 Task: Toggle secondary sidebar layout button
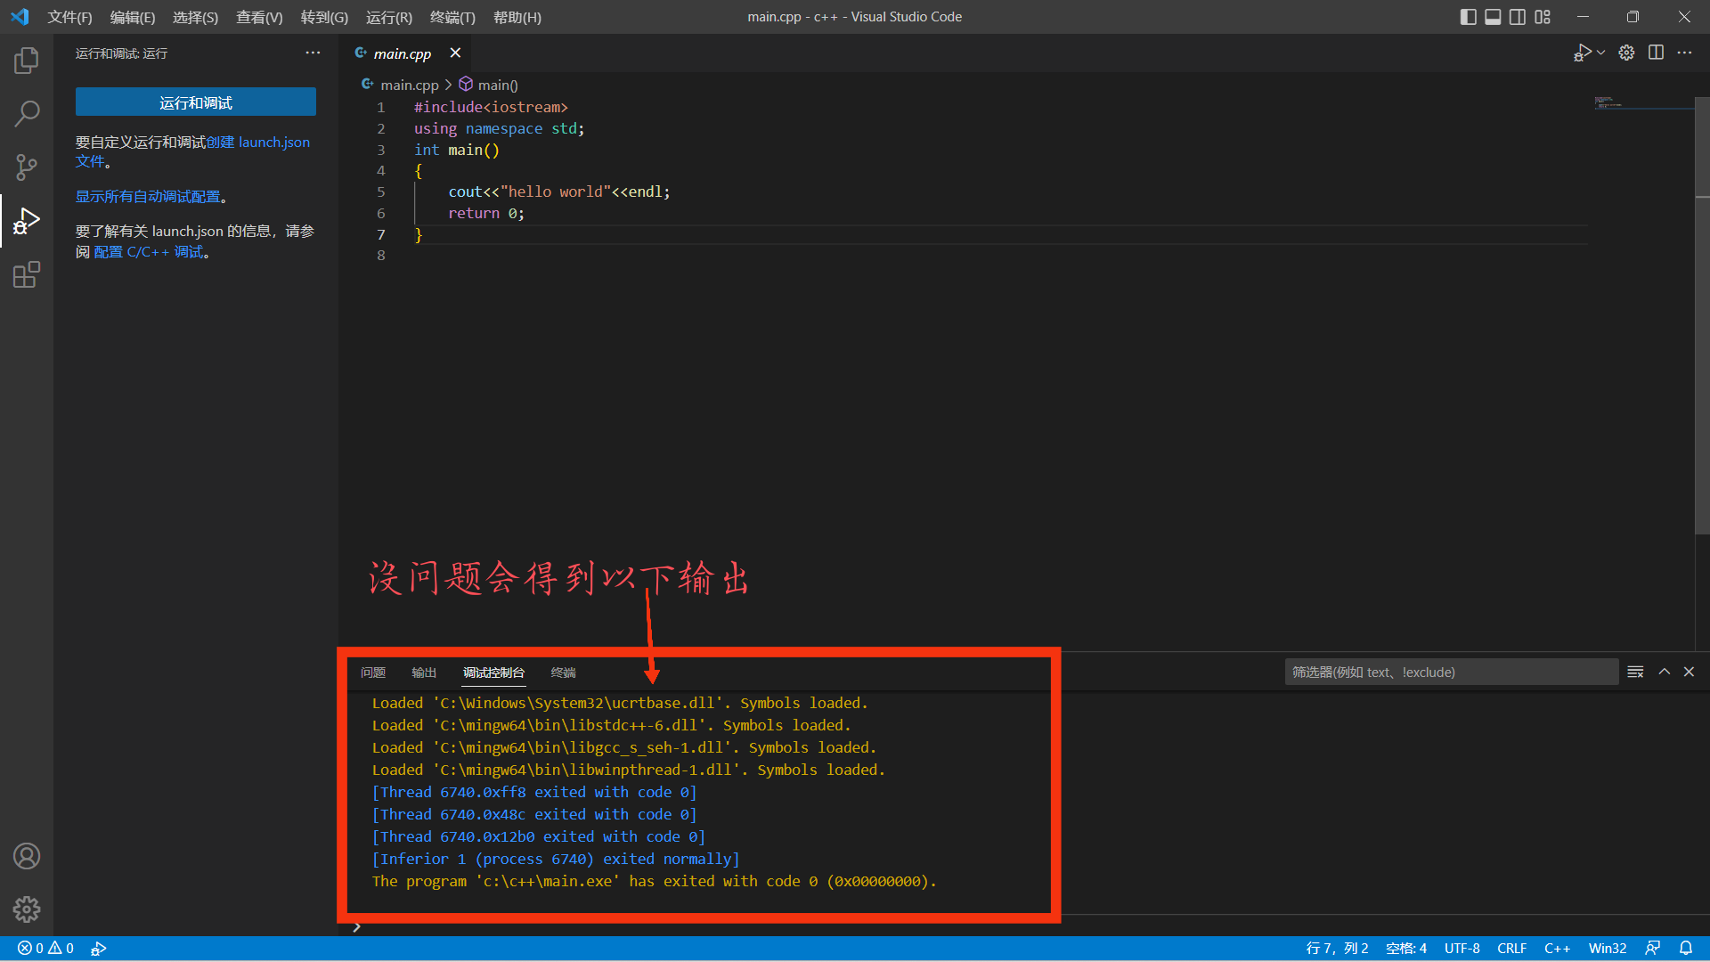[1518, 17]
